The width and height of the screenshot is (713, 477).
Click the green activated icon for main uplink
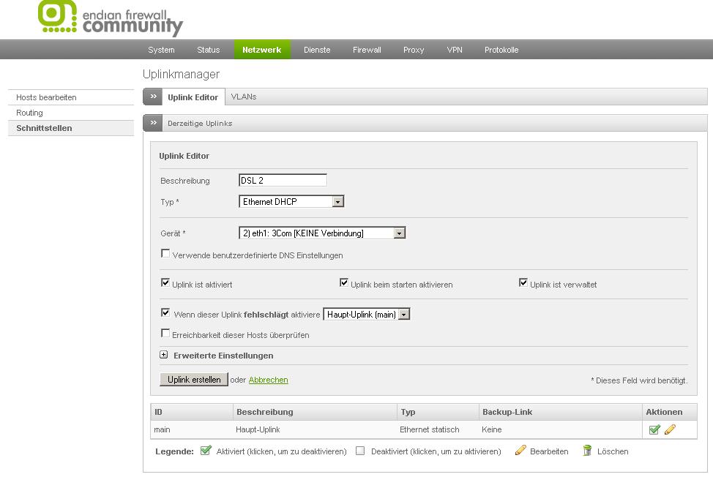pos(654,429)
